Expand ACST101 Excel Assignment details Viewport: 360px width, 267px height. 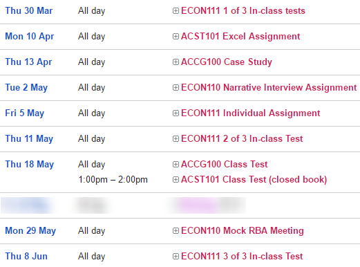[x=176, y=37]
